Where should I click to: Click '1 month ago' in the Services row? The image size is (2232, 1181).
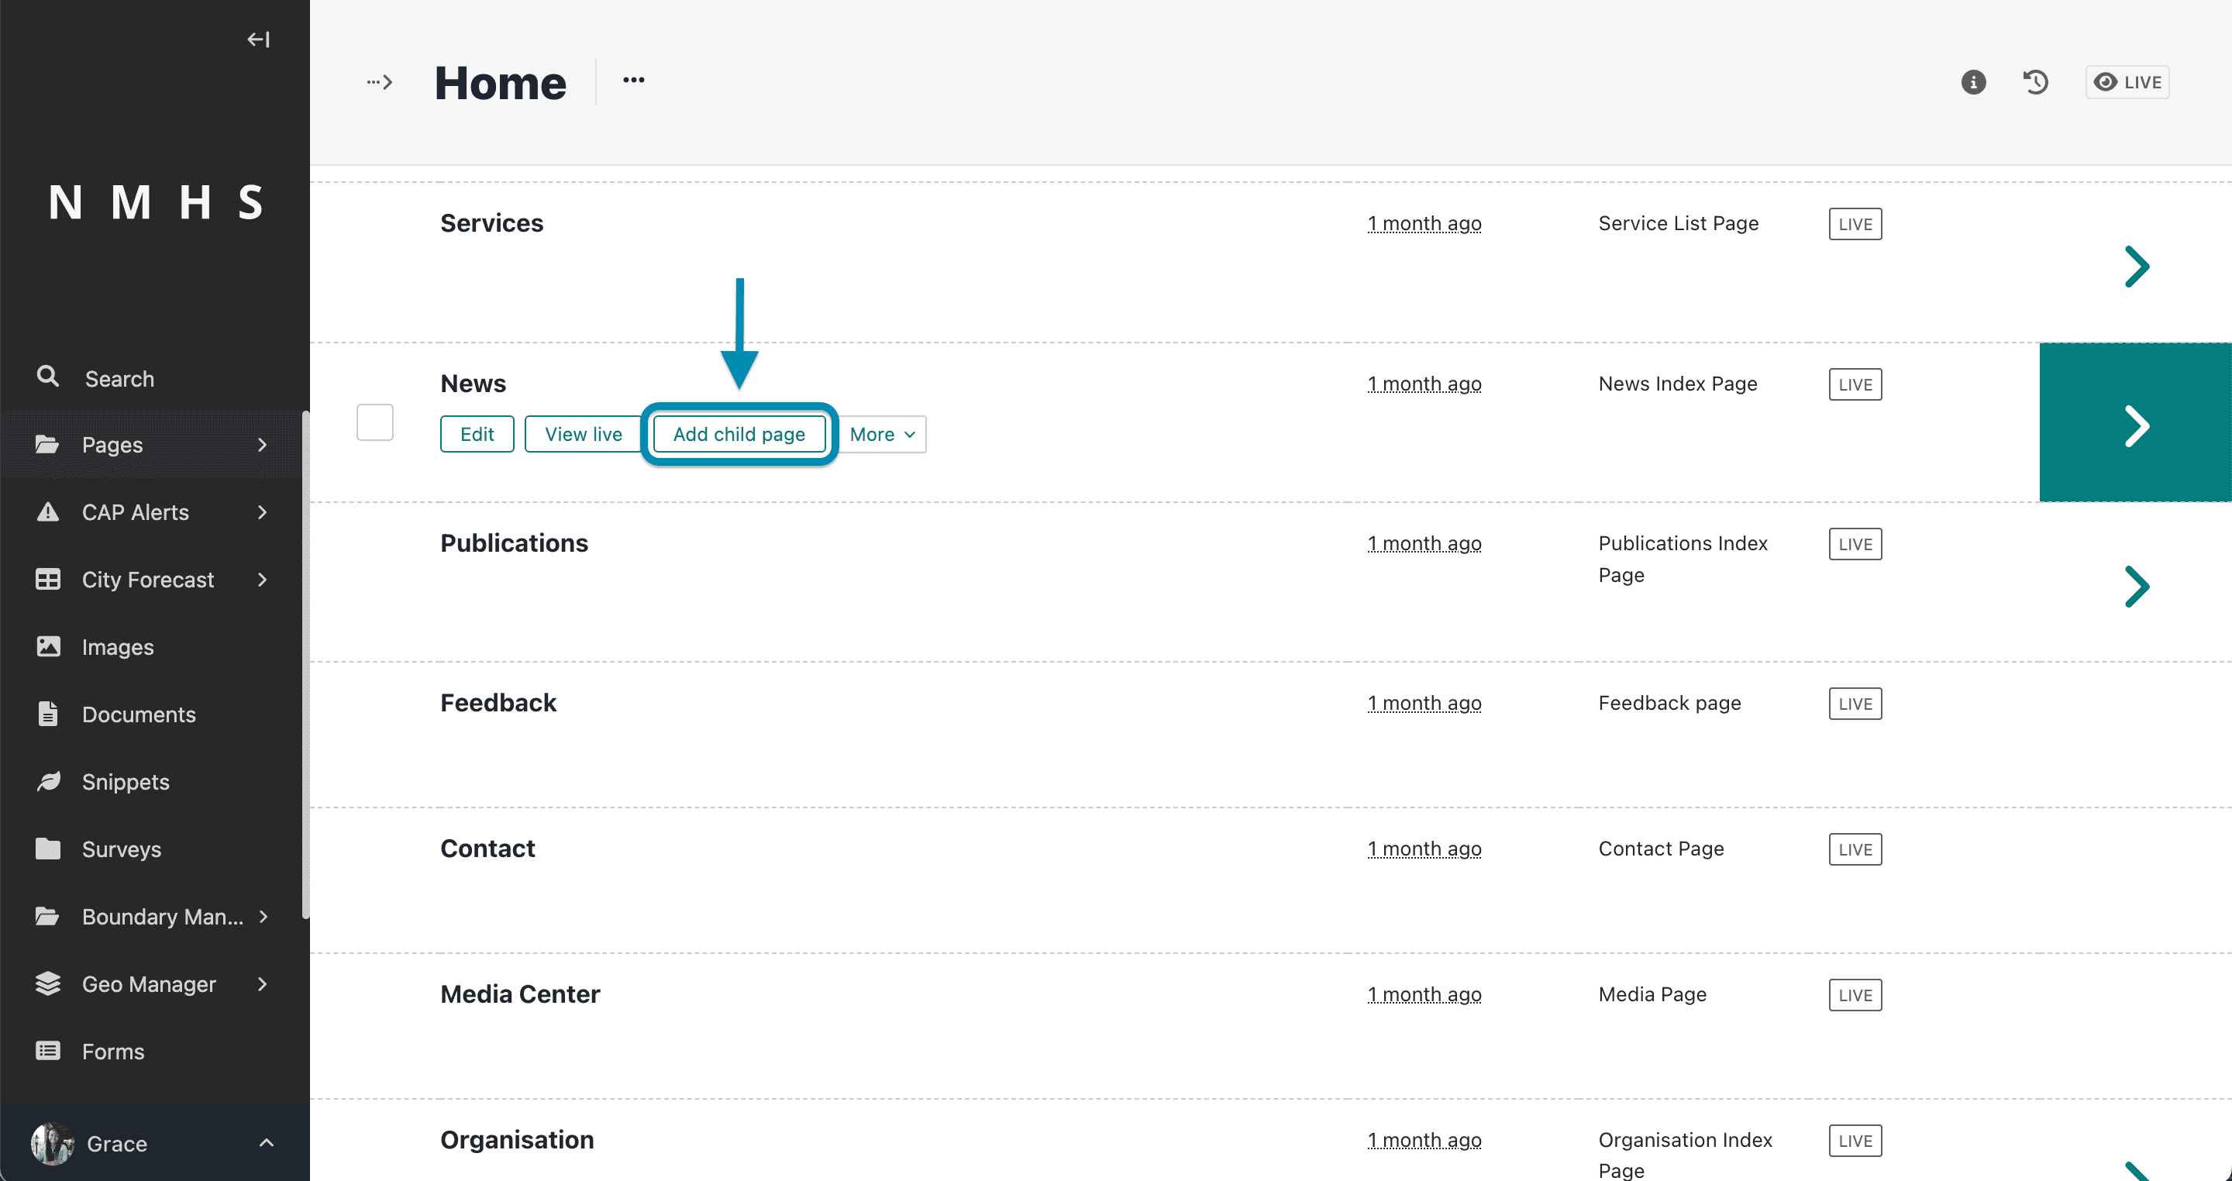click(x=1424, y=223)
